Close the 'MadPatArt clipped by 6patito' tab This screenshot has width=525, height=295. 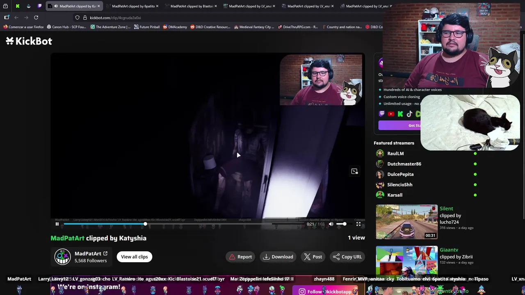(x=157, y=6)
